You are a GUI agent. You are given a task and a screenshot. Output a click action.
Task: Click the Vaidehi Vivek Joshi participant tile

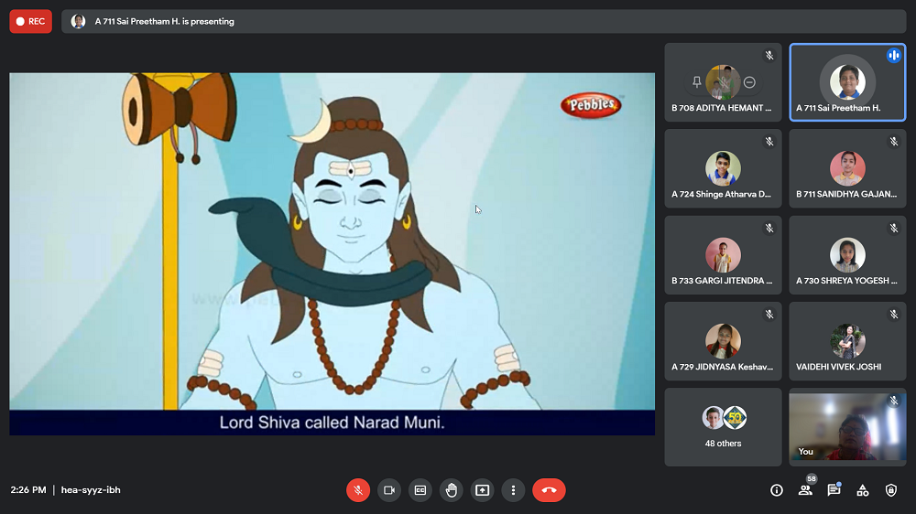847,342
